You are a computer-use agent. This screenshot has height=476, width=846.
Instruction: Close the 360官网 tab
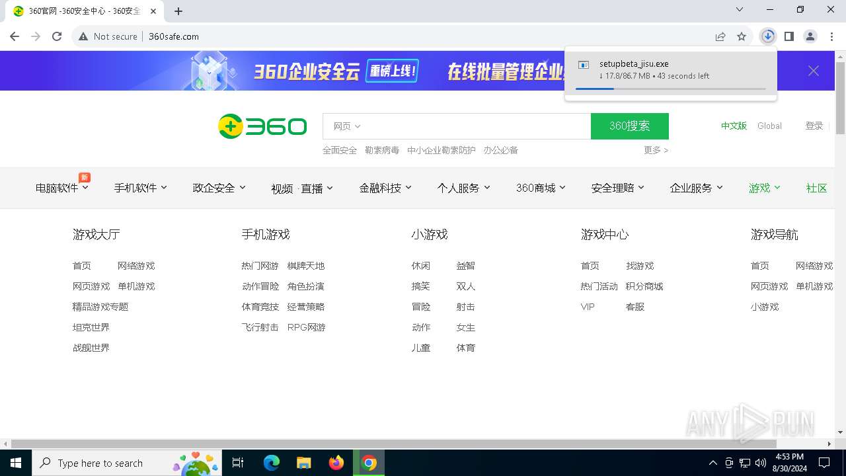pyautogui.click(x=153, y=11)
